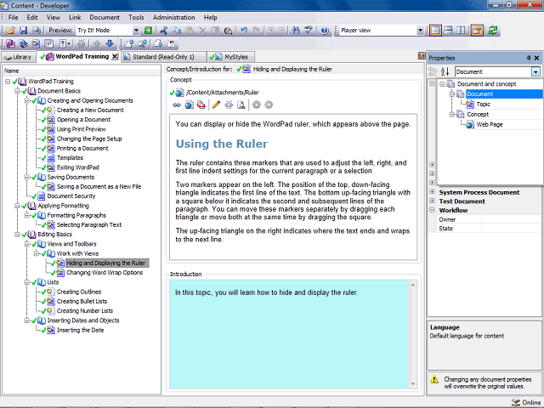Click the binoculars Find icon
544x408 pixels.
click(x=296, y=31)
